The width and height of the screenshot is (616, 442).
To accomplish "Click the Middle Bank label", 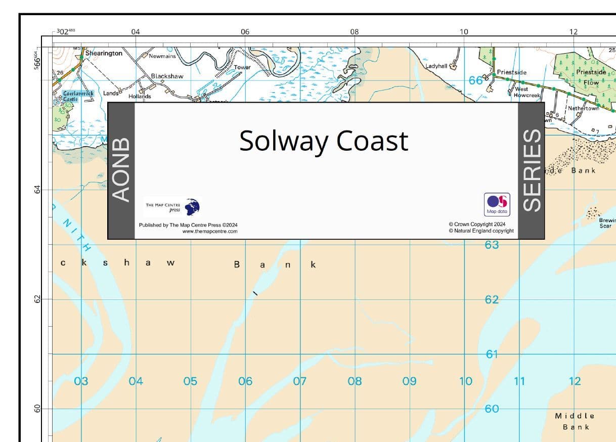I will (x=574, y=421).
